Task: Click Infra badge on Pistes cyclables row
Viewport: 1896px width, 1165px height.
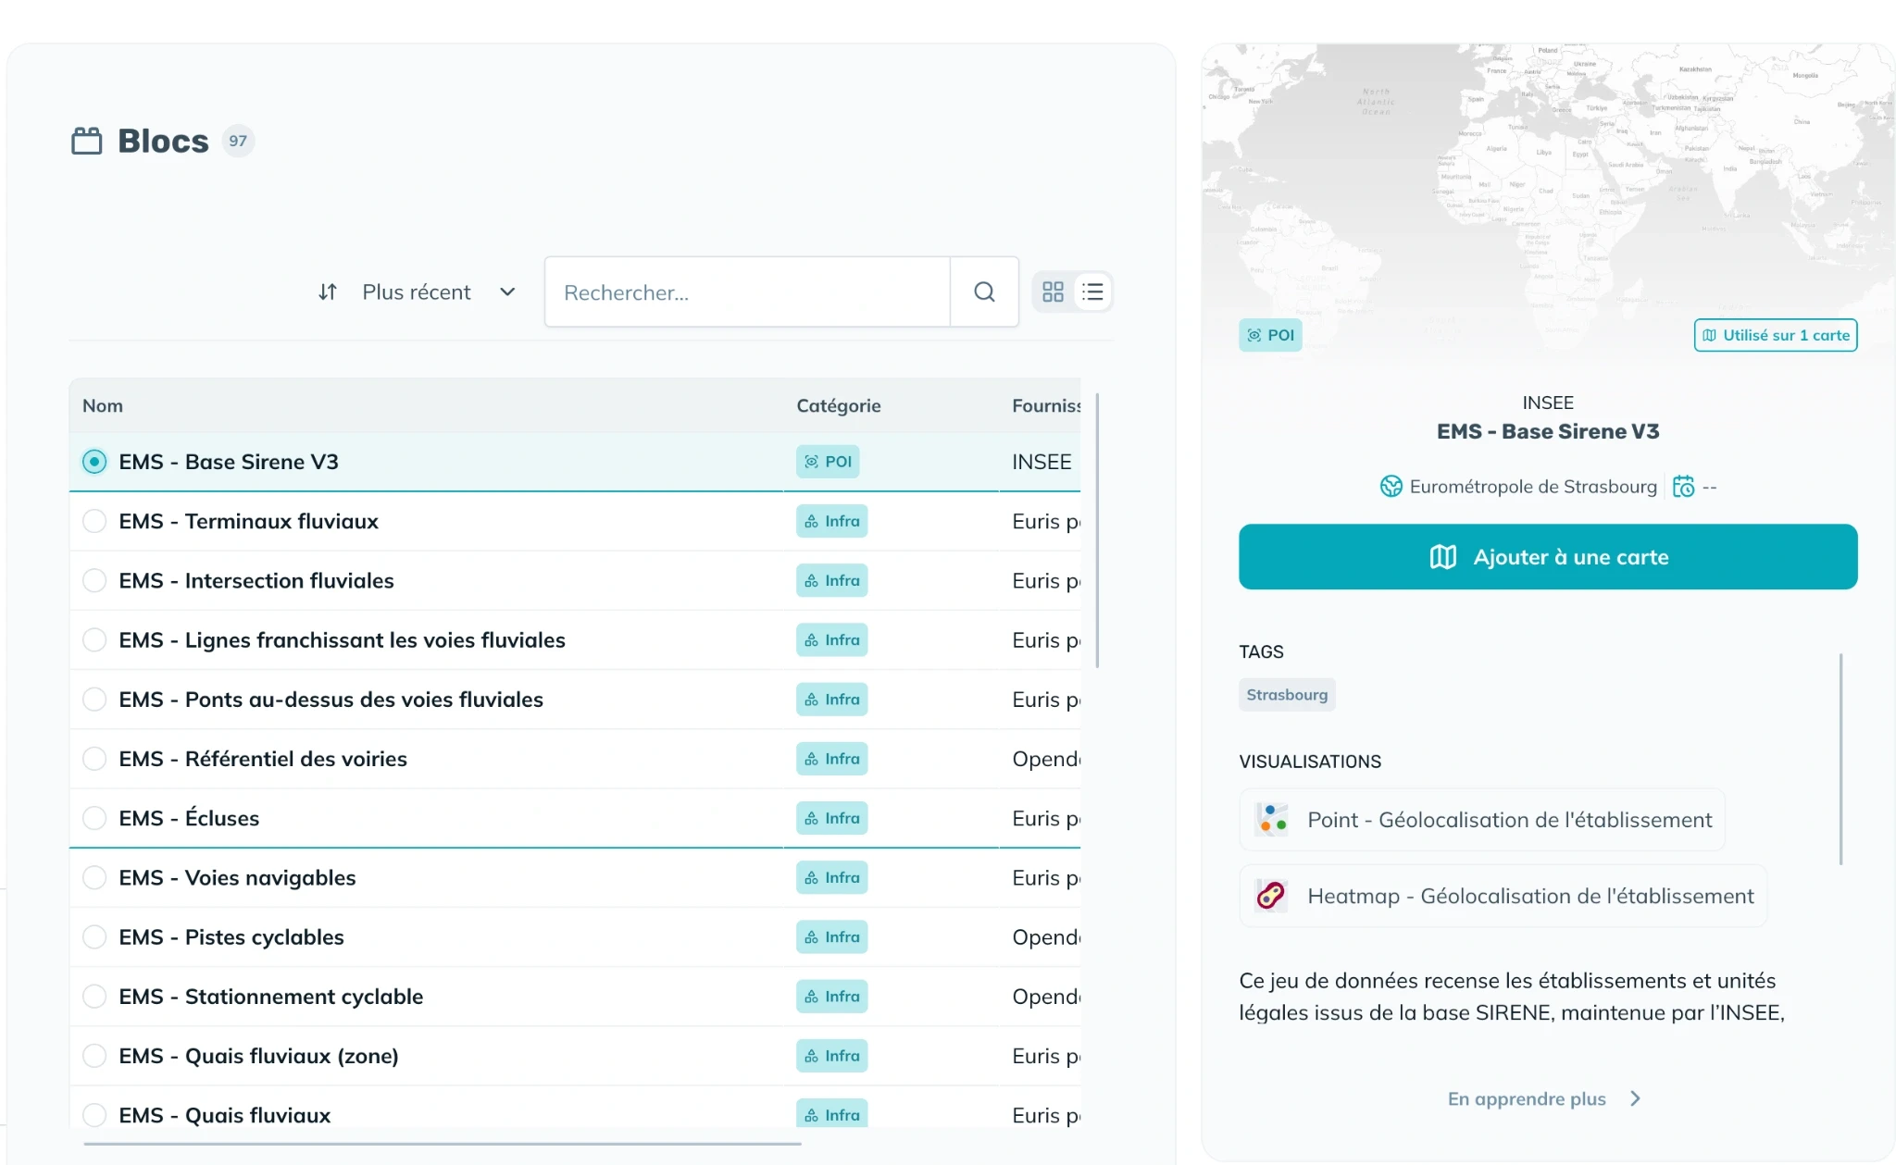Action: tap(831, 937)
